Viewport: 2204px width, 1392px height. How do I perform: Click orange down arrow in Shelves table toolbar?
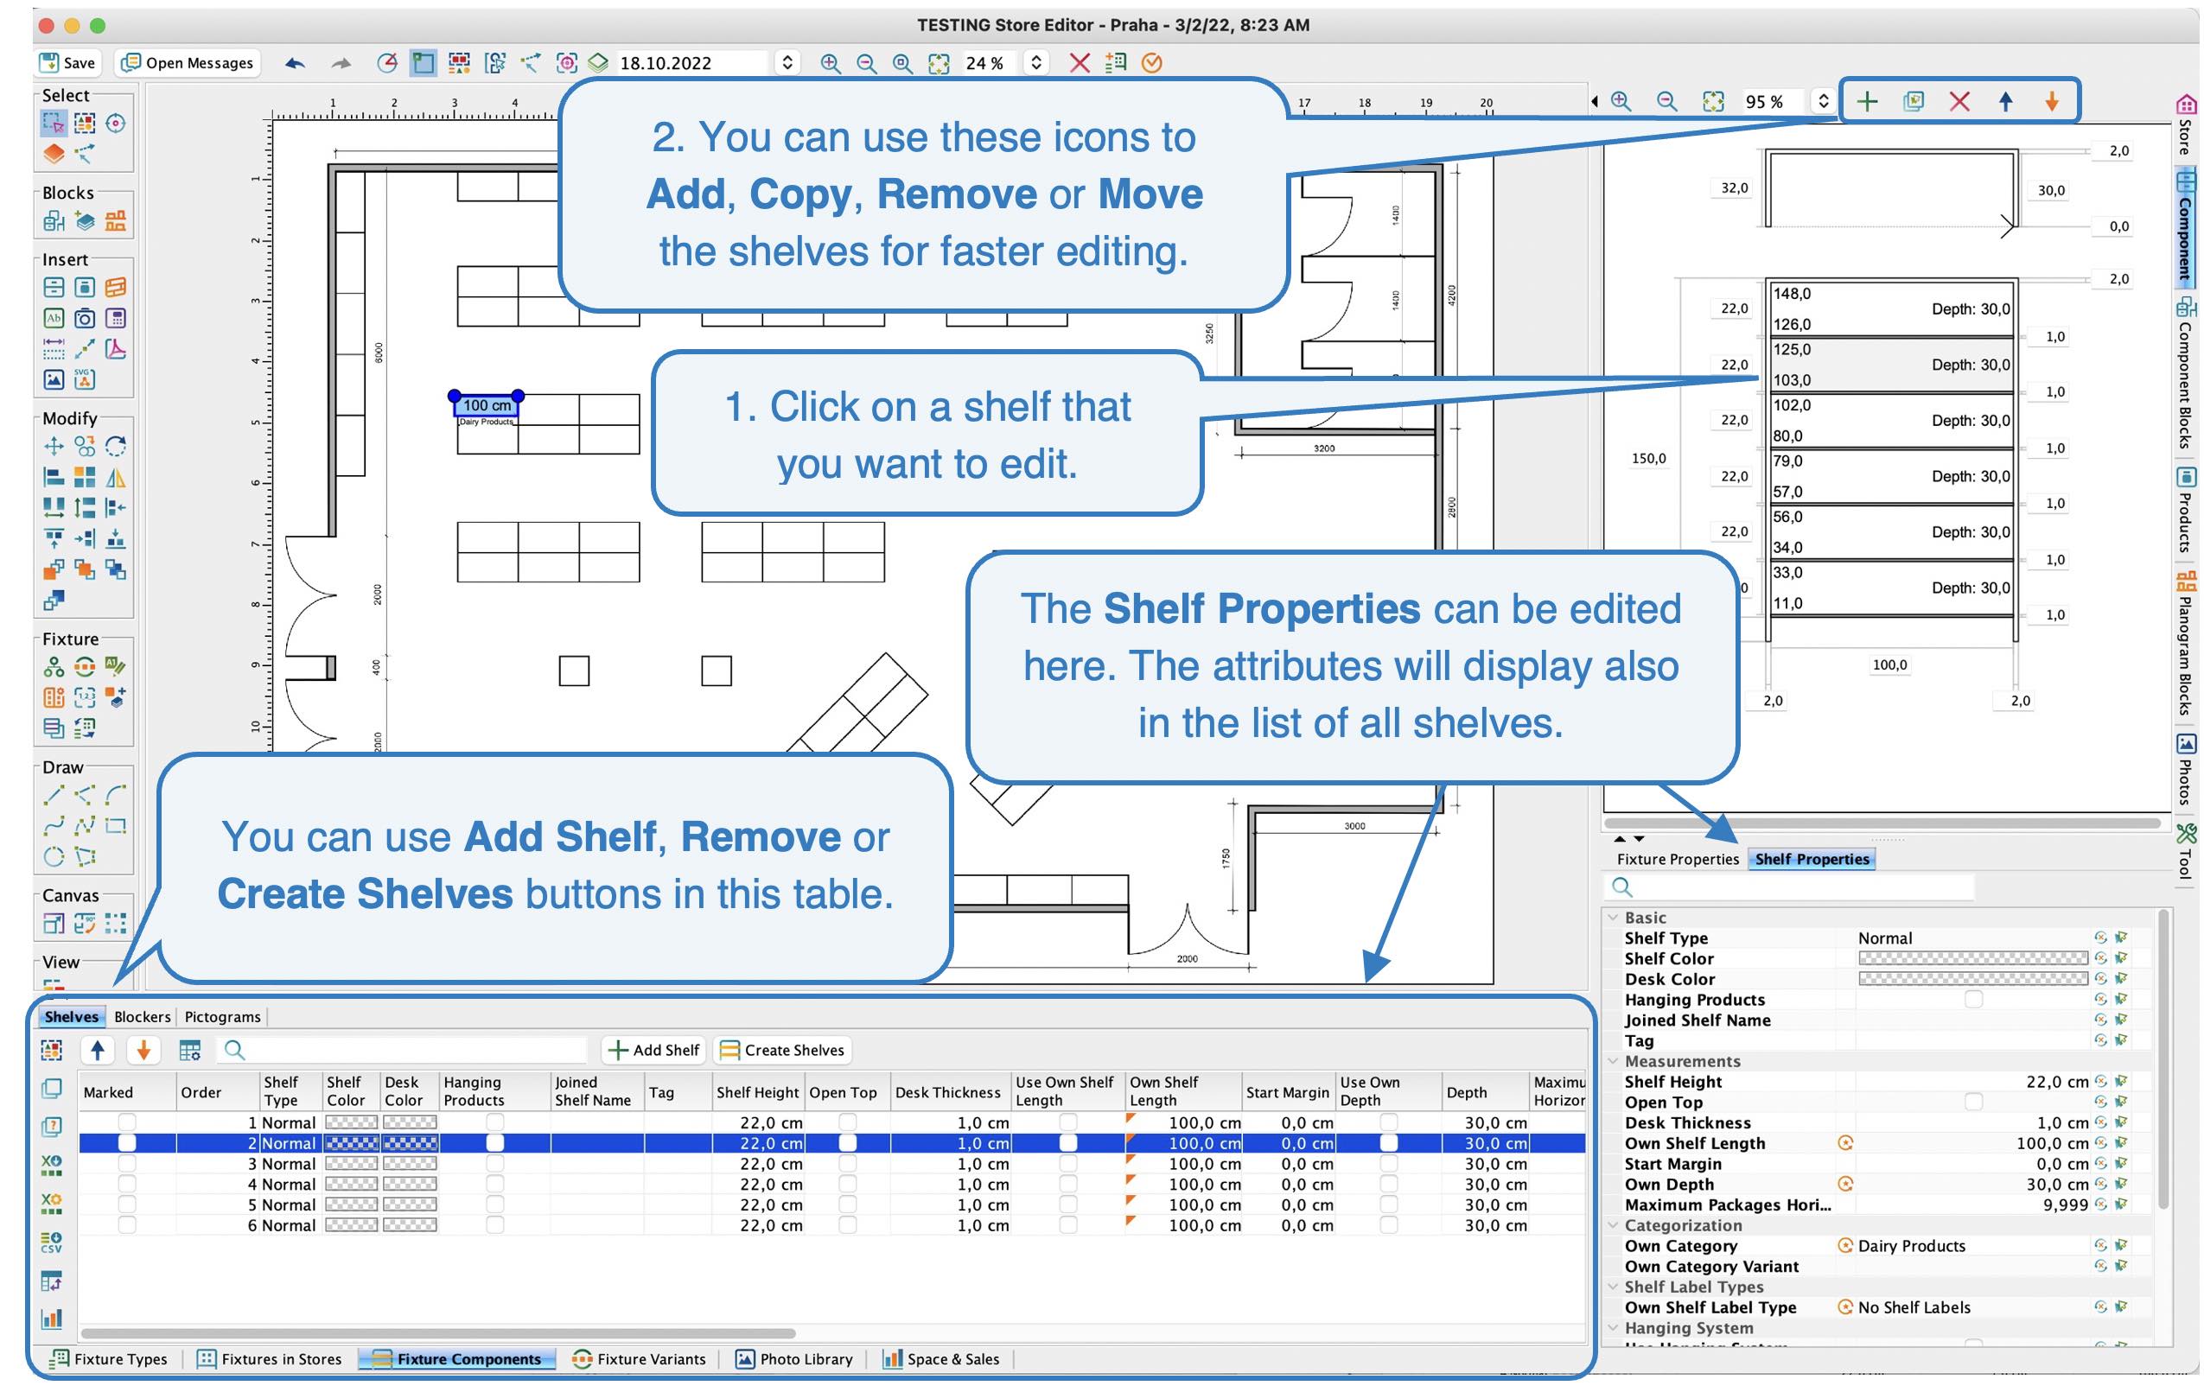(143, 1050)
